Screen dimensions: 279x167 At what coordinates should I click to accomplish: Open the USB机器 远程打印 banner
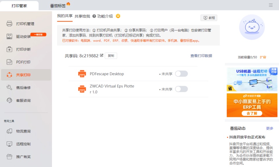tap(252, 79)
